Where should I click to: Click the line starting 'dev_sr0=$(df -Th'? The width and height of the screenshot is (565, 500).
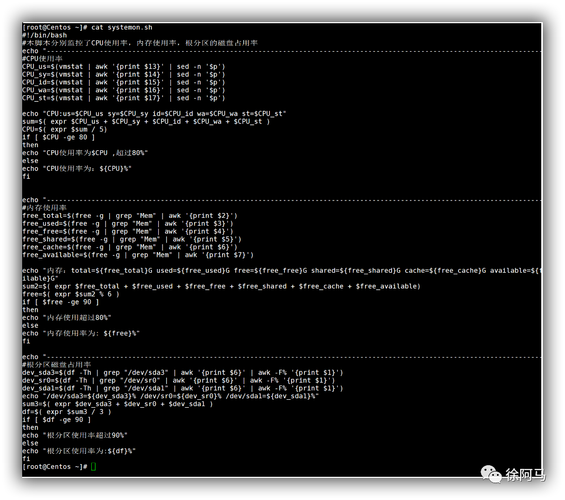tap(179, 380)
